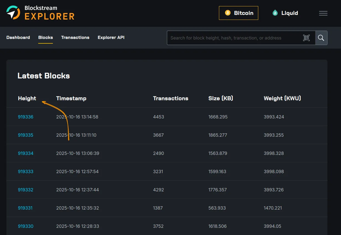Go to the Dashboard tab
Screen dimensions: 341x235
click(x=18, y=38)
